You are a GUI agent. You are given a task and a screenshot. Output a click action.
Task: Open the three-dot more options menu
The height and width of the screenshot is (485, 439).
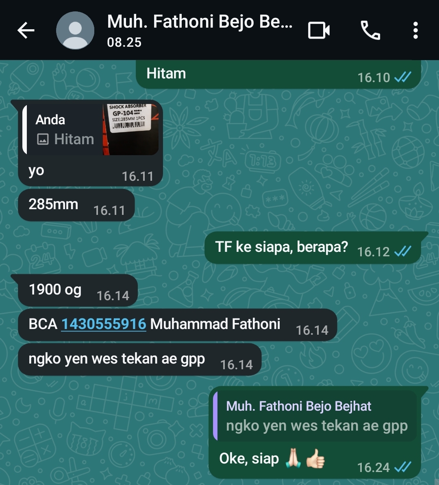[415, 30]
